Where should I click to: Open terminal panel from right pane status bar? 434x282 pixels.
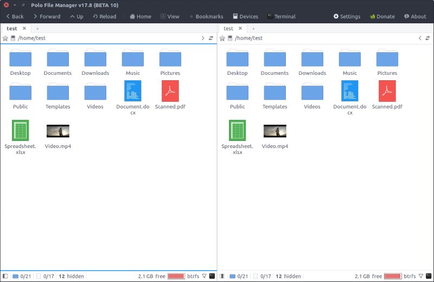point(429,276)
